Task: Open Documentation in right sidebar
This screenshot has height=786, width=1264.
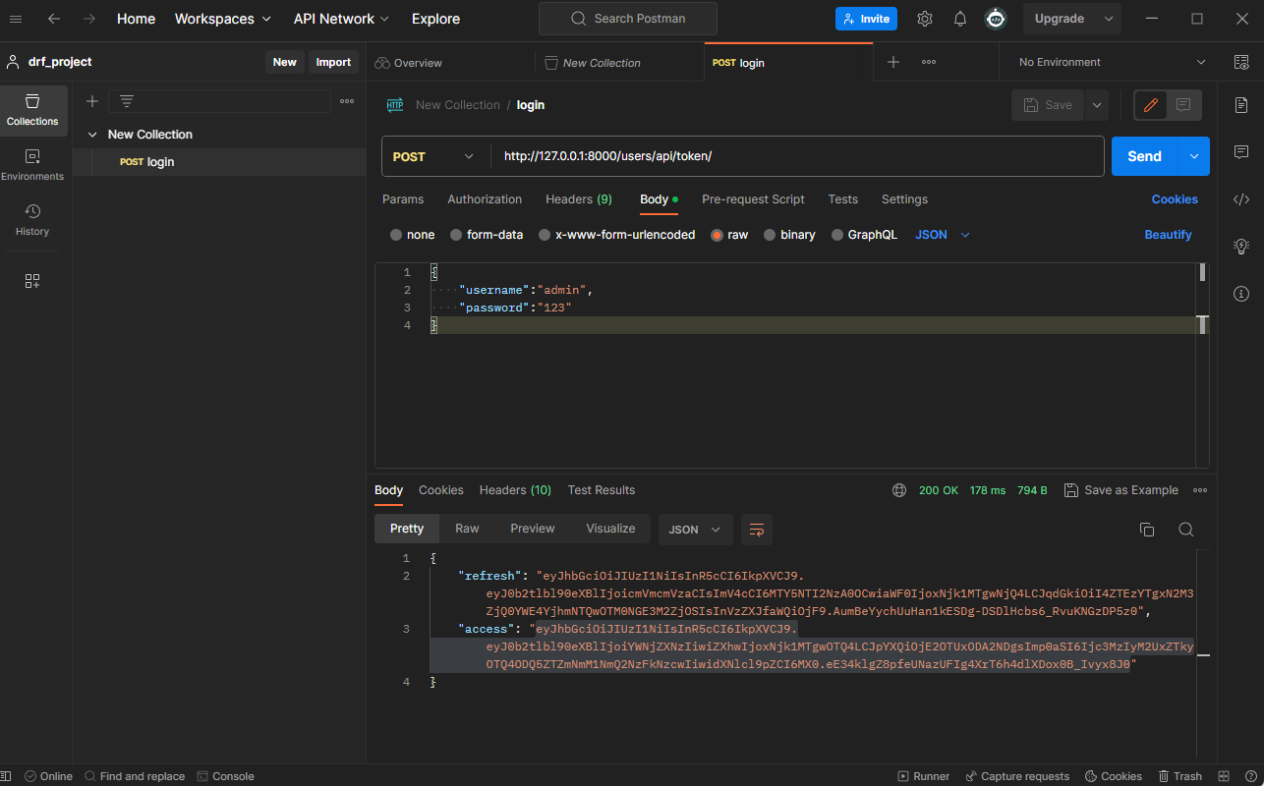Action: point(1241,104)
